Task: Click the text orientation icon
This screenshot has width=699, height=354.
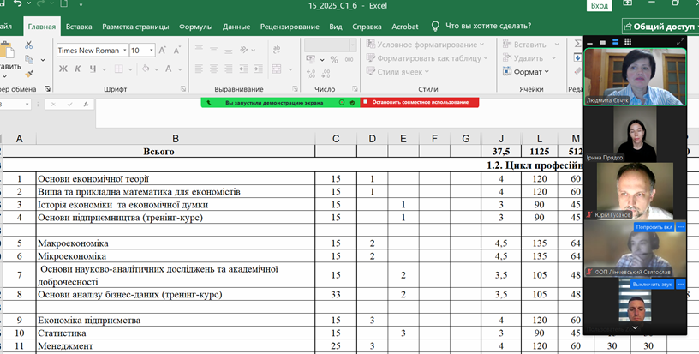Action: 244,50
